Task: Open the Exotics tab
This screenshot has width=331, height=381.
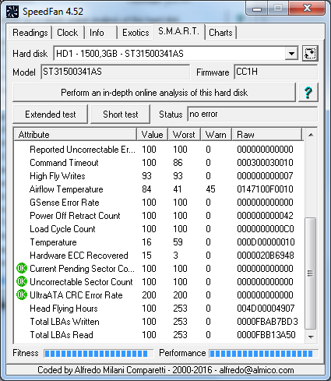Action: pyautogui.click(x=136, y=33)
